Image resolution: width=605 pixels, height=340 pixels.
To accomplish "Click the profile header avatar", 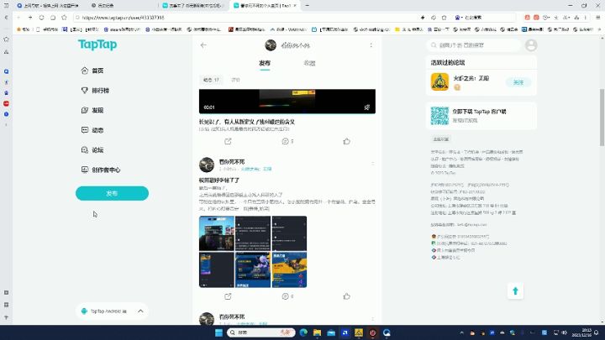I will [271, 45].
